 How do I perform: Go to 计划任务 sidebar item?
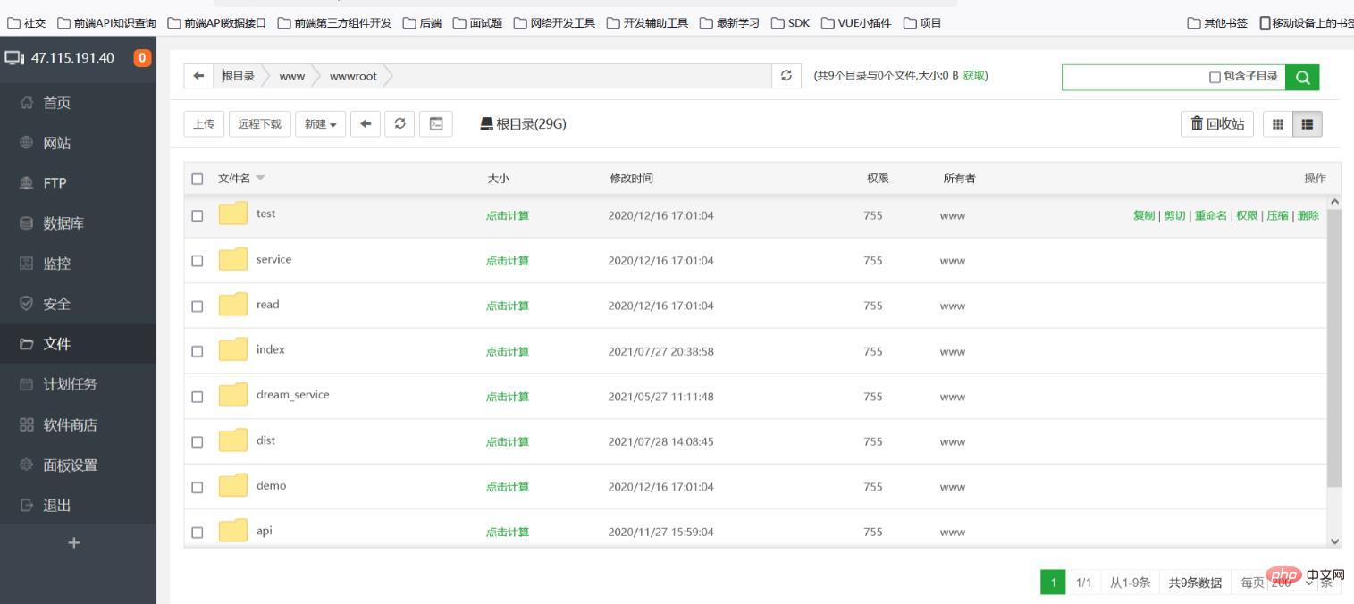70,384
